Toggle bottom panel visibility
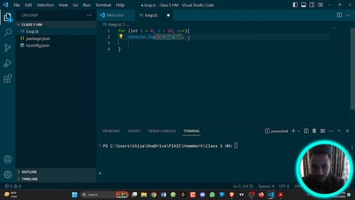This screenshot has height=200, width=355. pyautogui.click(x=303, y=5)
